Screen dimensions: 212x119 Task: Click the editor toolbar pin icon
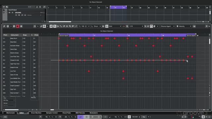click(4, 26)
